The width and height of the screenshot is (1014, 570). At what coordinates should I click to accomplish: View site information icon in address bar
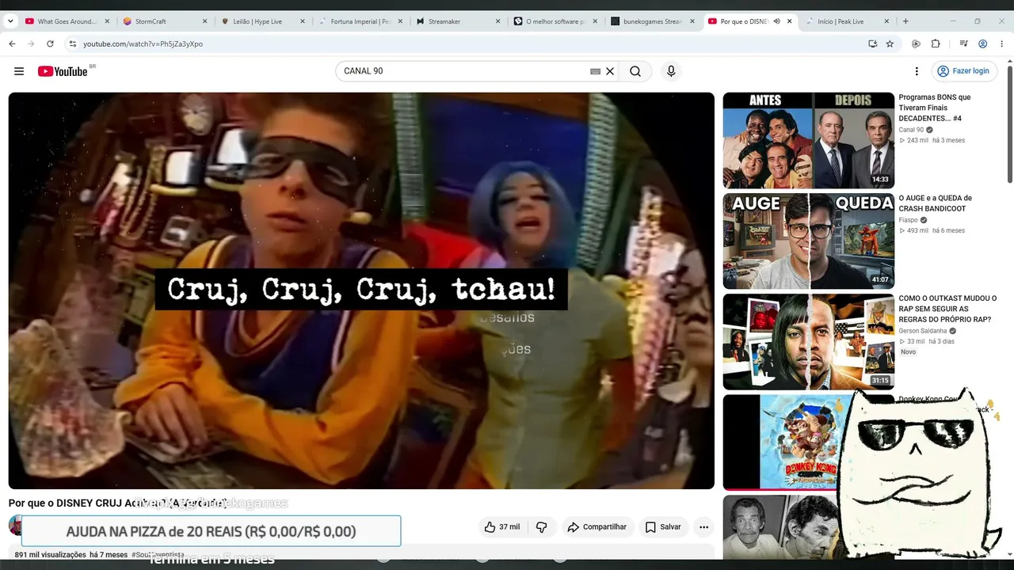(72, 44)
